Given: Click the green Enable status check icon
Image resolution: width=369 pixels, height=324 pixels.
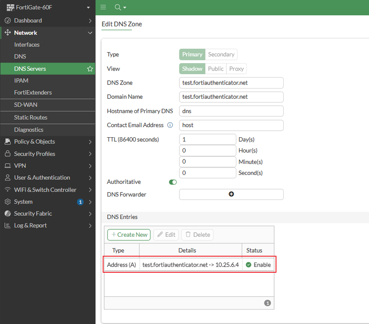Looking at the screenshot, I should point(249,265).
